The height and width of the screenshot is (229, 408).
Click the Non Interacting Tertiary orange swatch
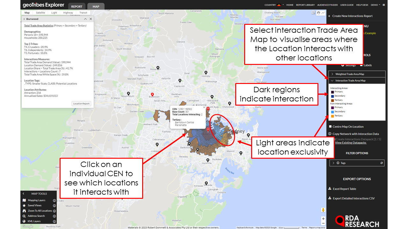click(332, 116)
